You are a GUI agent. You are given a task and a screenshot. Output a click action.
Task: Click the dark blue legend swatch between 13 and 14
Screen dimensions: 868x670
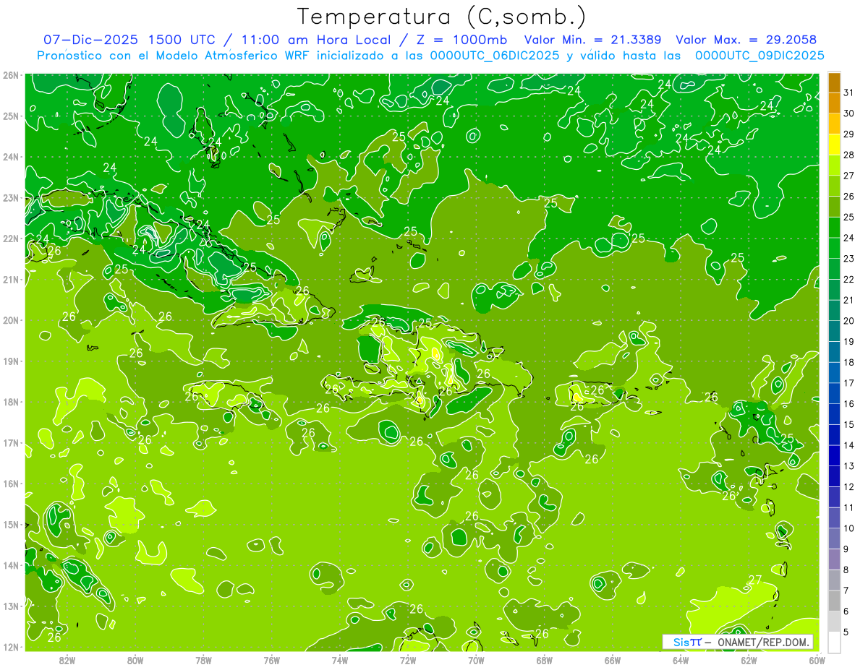(x=834, y=456)
